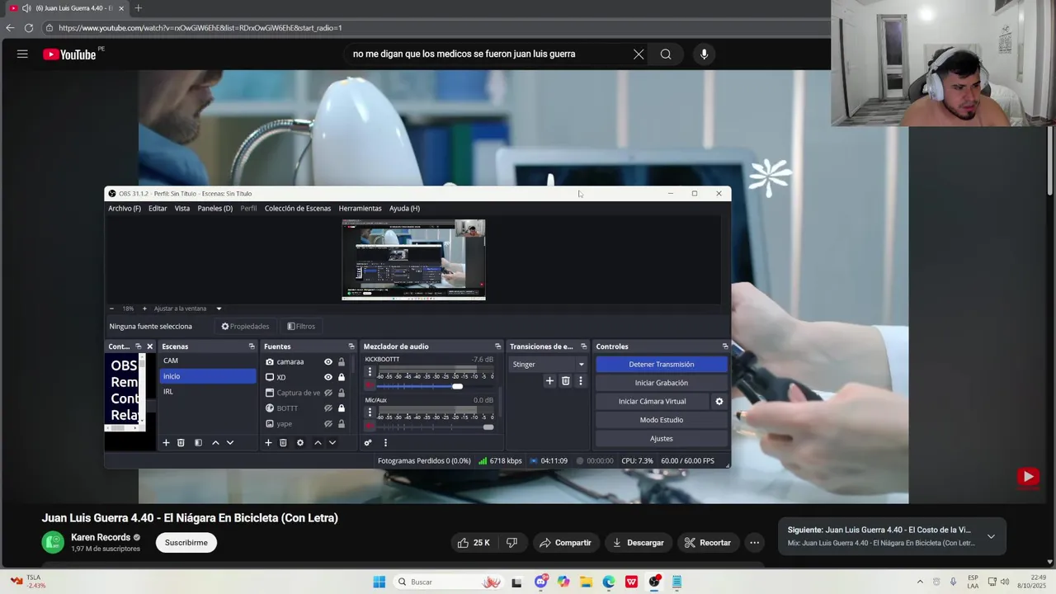This screenshot has height=594, width=1056.
Task: Open Vista menu in OBS
Action: [x=182, y=209]
